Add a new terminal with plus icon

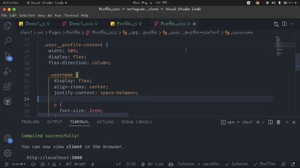(258, 122)
